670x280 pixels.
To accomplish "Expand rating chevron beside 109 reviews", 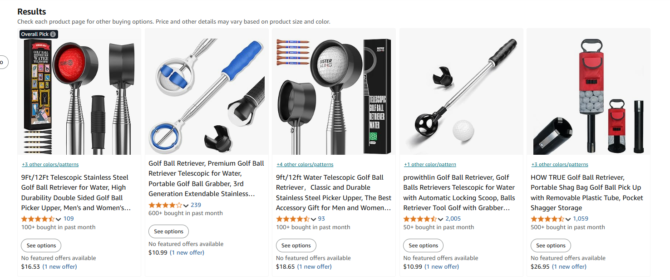I will click(59, 219).
